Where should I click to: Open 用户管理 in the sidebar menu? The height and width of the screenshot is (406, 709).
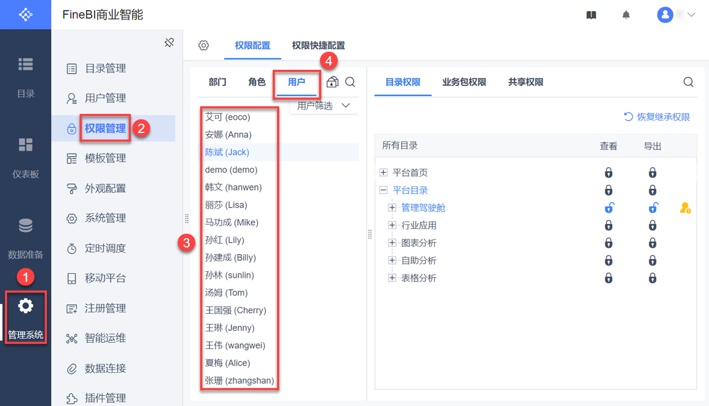pyautogui.click(x=105, y=99)
